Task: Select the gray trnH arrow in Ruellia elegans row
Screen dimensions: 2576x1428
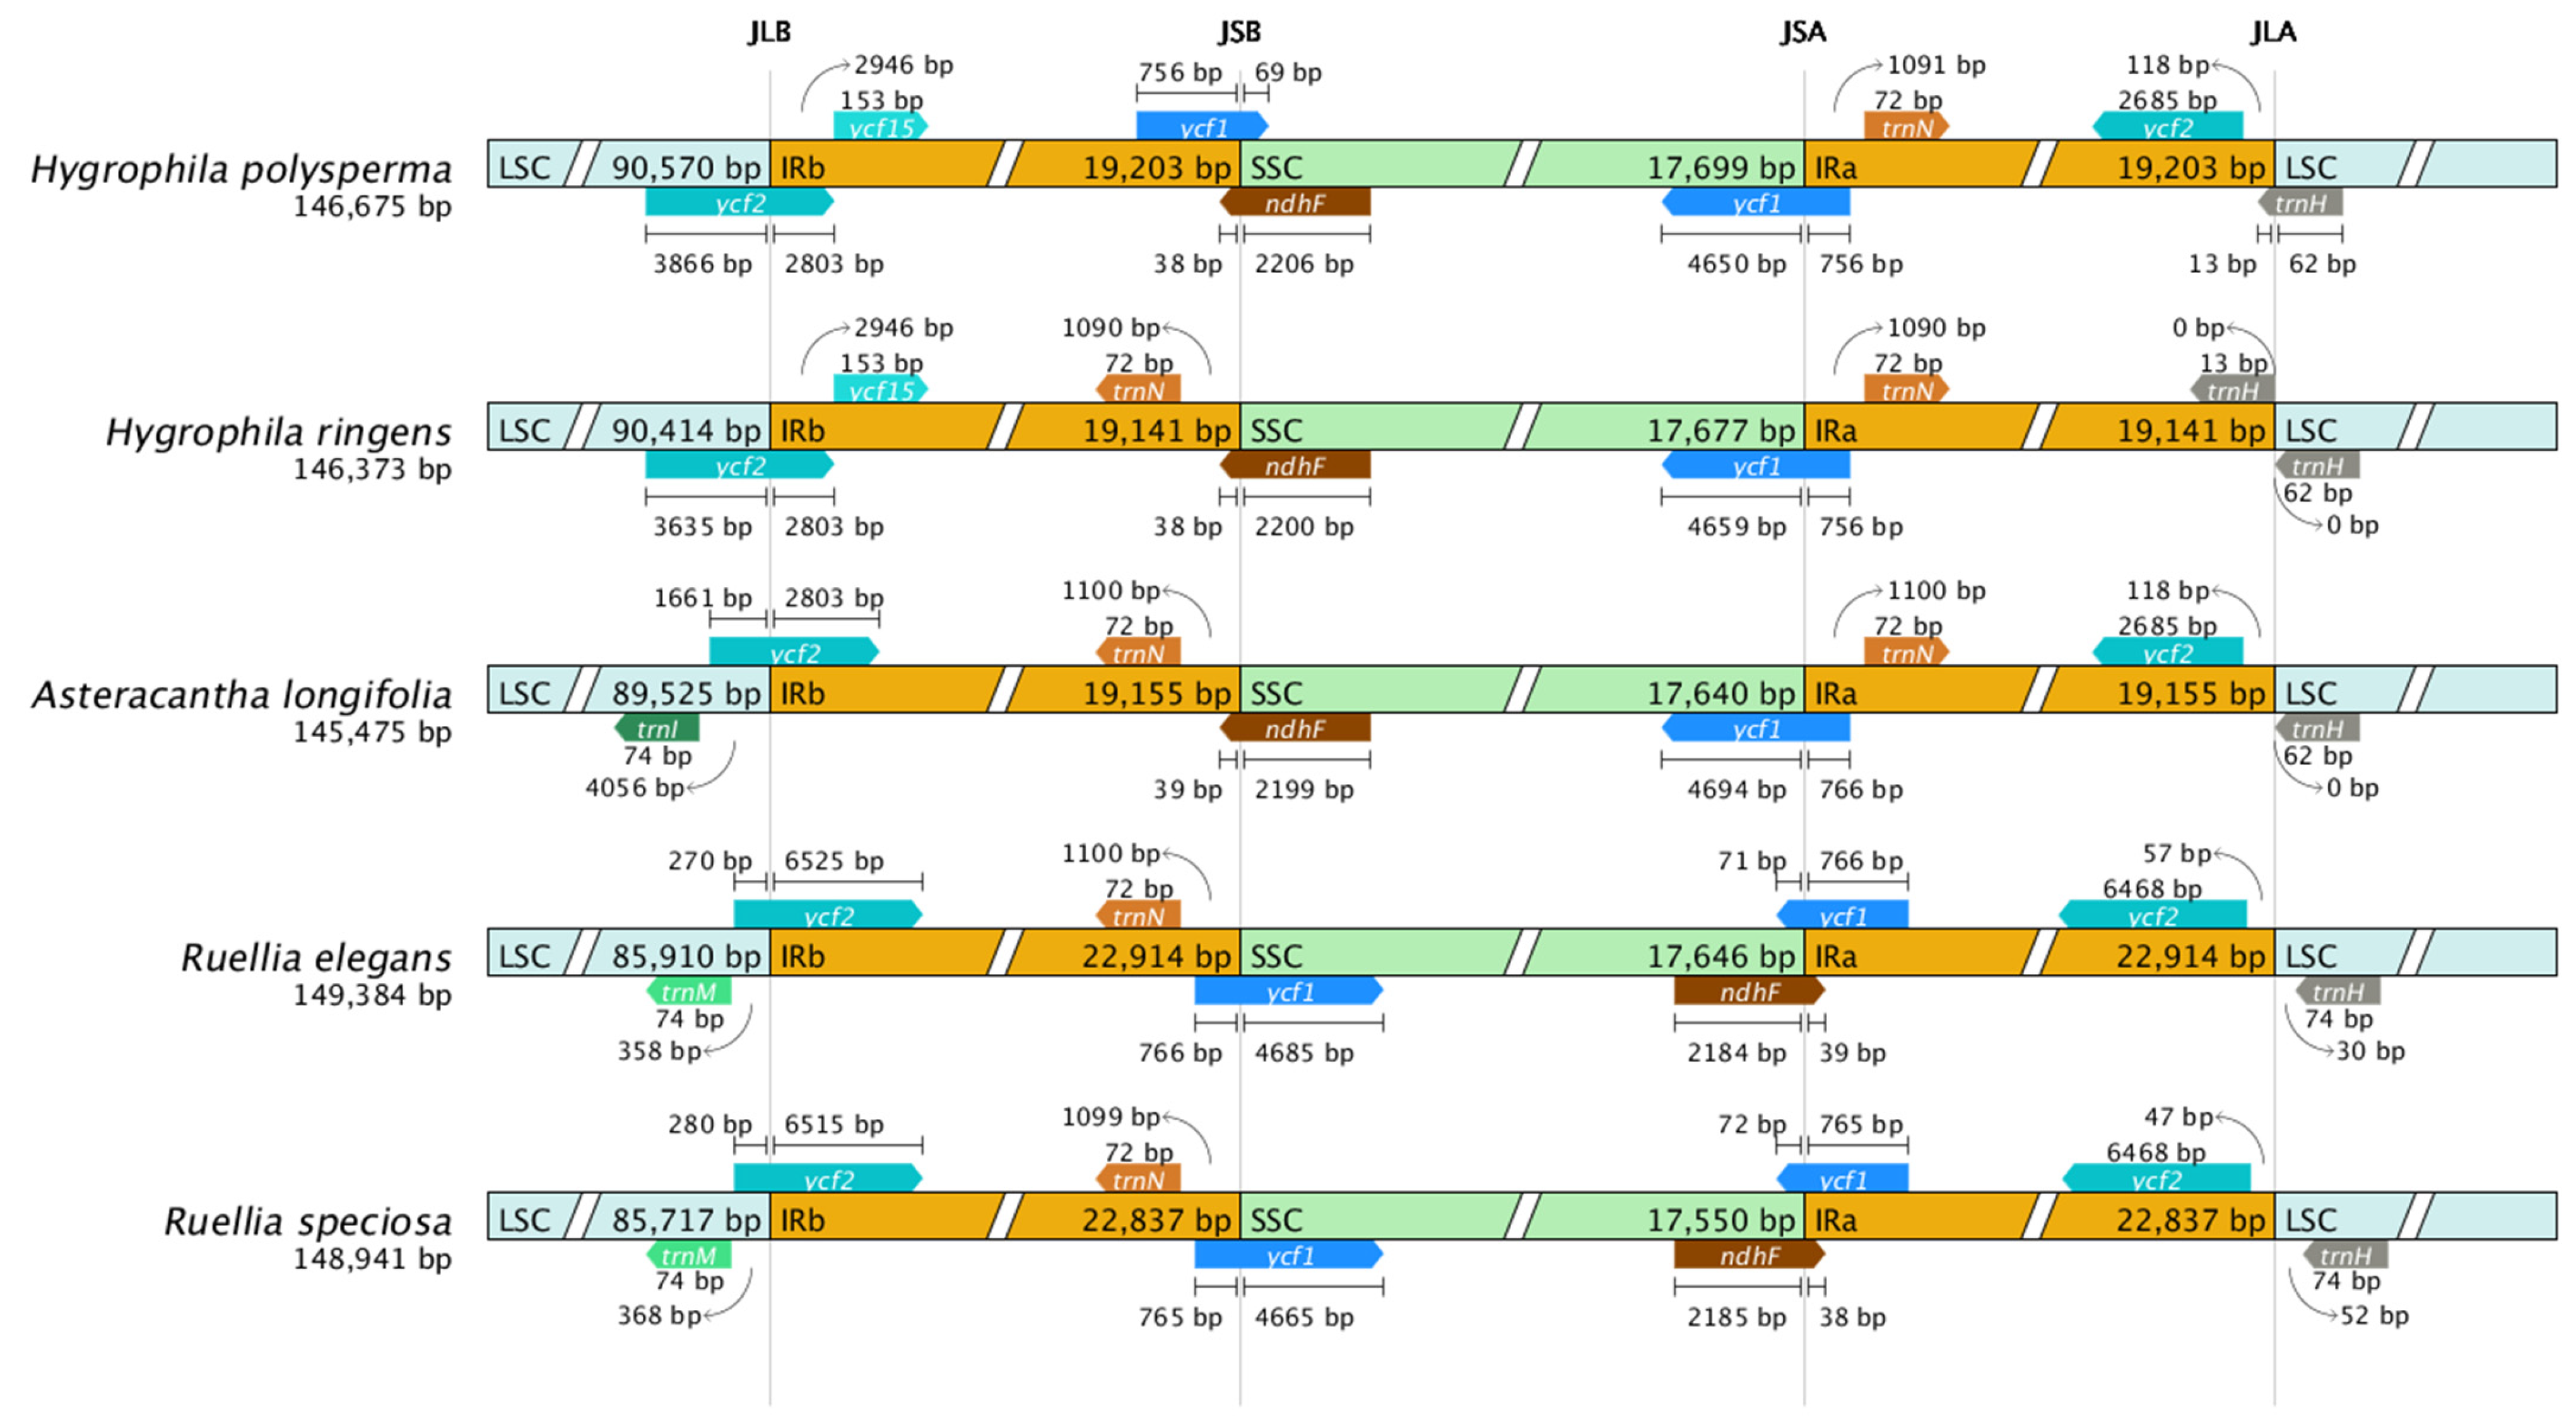Action: pos(2338,992)
